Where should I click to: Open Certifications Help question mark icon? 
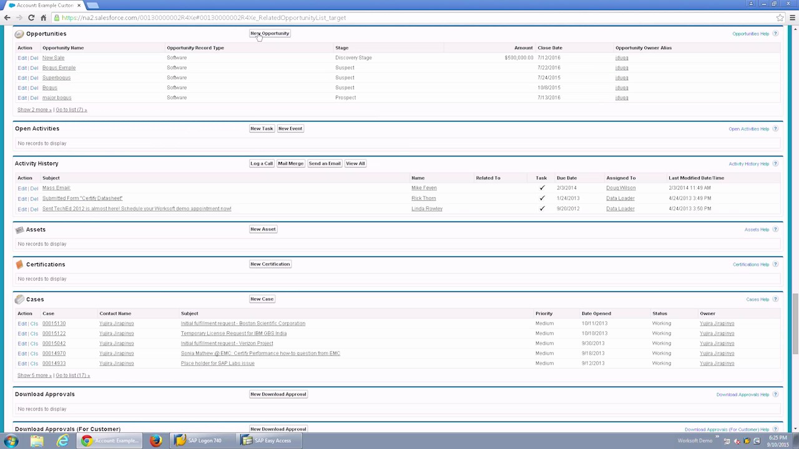tap(775, 264)
